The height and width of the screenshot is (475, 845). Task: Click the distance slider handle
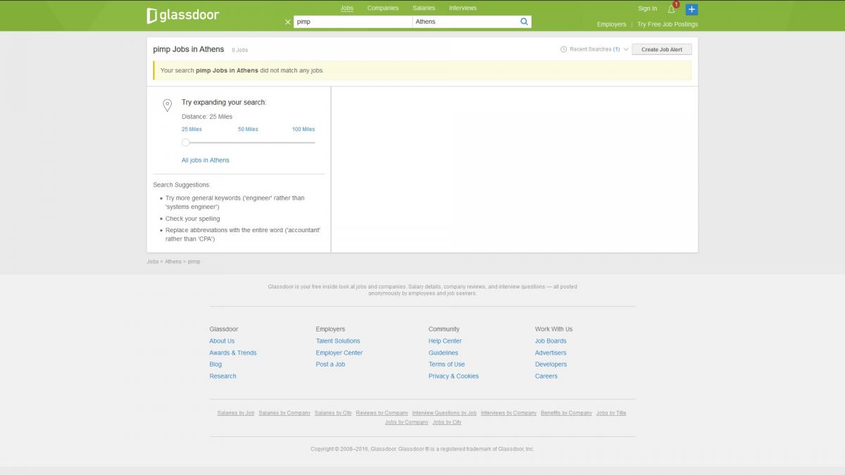tap(186, 142)
